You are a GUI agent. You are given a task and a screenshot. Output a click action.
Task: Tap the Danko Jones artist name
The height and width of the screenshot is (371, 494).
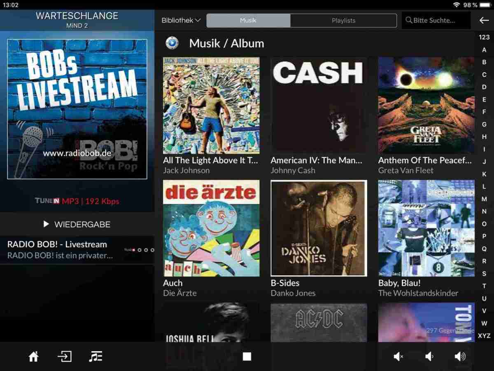tap(293, 293)
